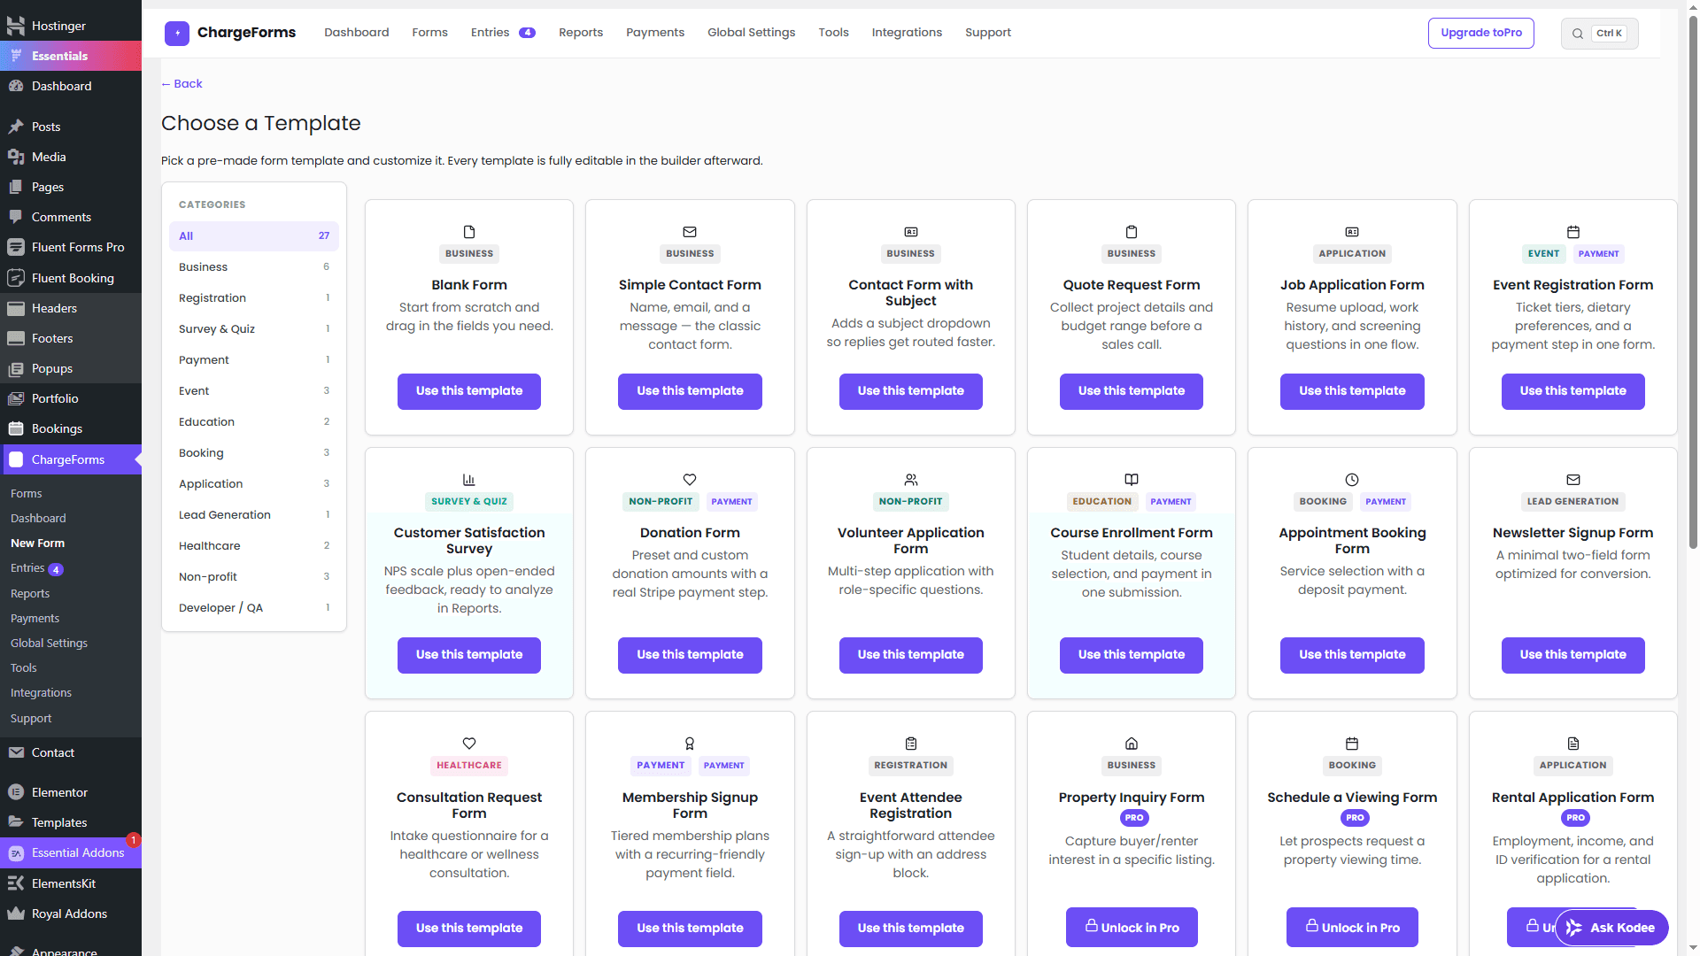Click the Elementor icon in sidebar

pos(16,792)
